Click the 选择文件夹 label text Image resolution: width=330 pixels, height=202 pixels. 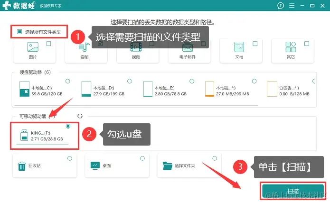tap(185, 166)
